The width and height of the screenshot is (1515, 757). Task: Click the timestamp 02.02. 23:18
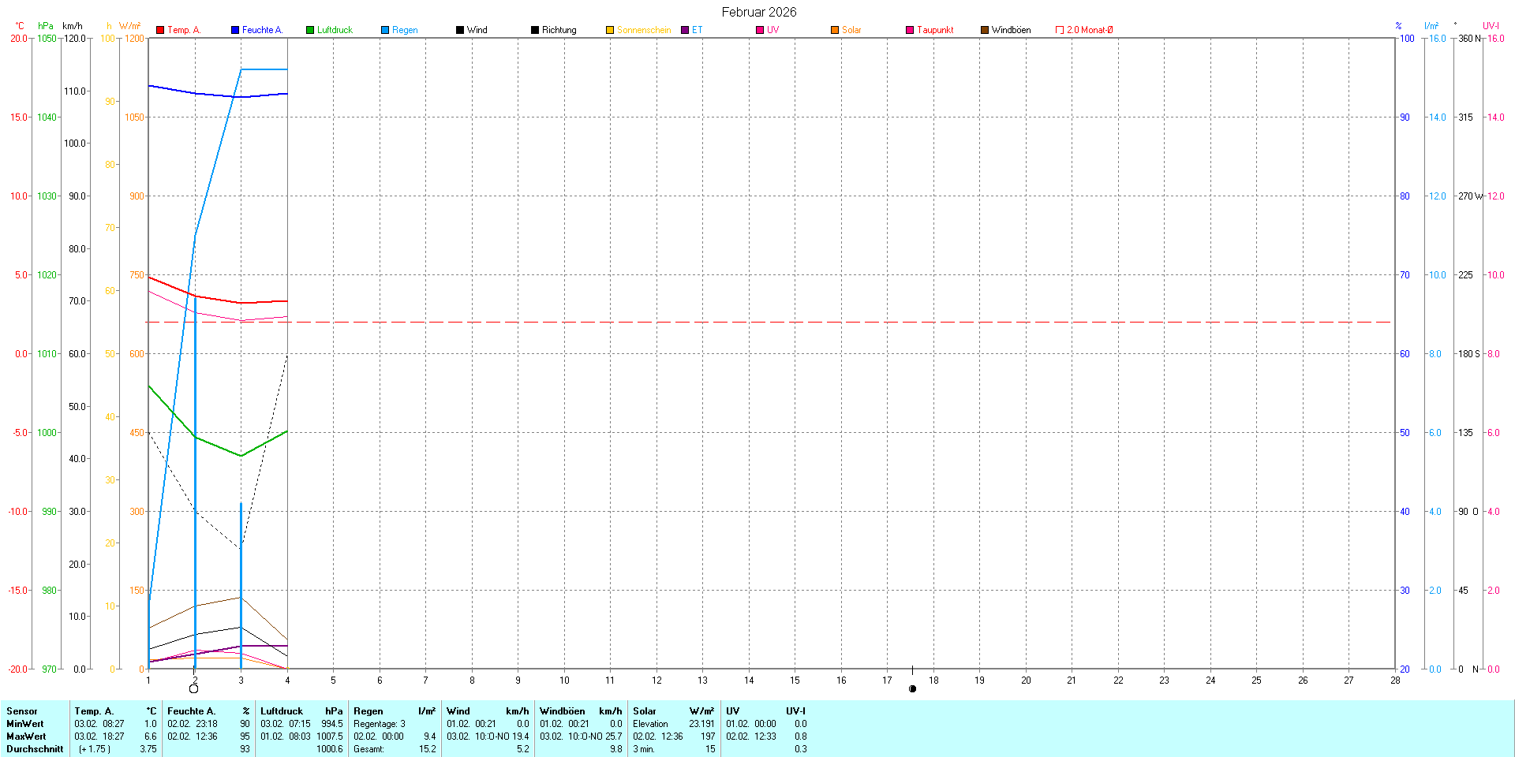pos(193,724)
